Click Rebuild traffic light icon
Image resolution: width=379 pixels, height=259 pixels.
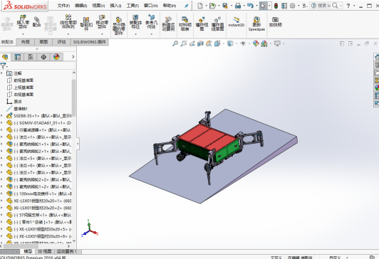(x=276, y=6)
